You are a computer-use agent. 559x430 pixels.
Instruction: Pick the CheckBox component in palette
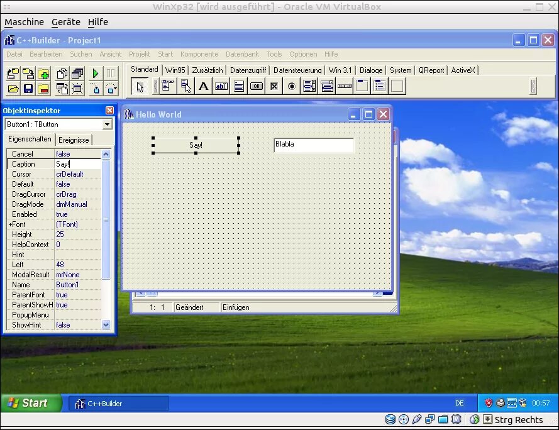tap(274, 86)
